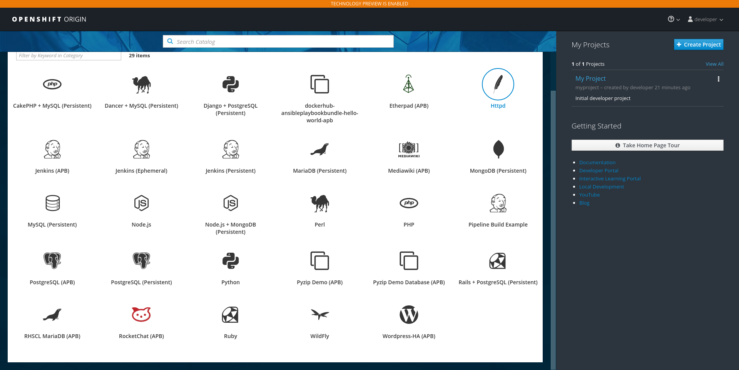This screenshot has width=739, height=370.
Task: Select the Wordpress-HA (APB) icon
Action: [x=409, y=315]
